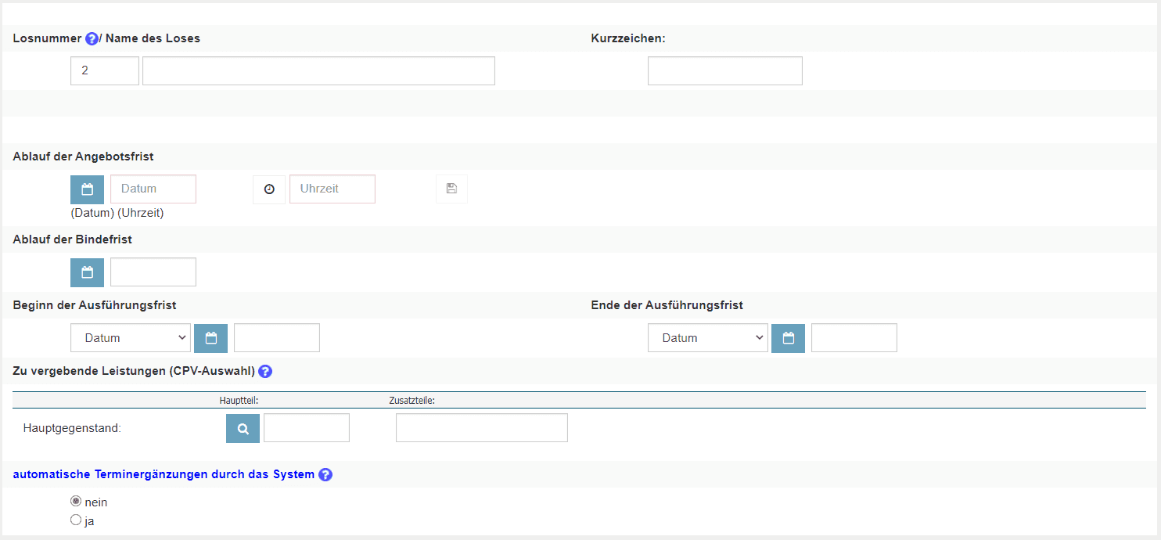The width and height of the screenshot is (1161, 540).
Task: Click the clock icon for Uhrzeit
Action: (269, 189)
